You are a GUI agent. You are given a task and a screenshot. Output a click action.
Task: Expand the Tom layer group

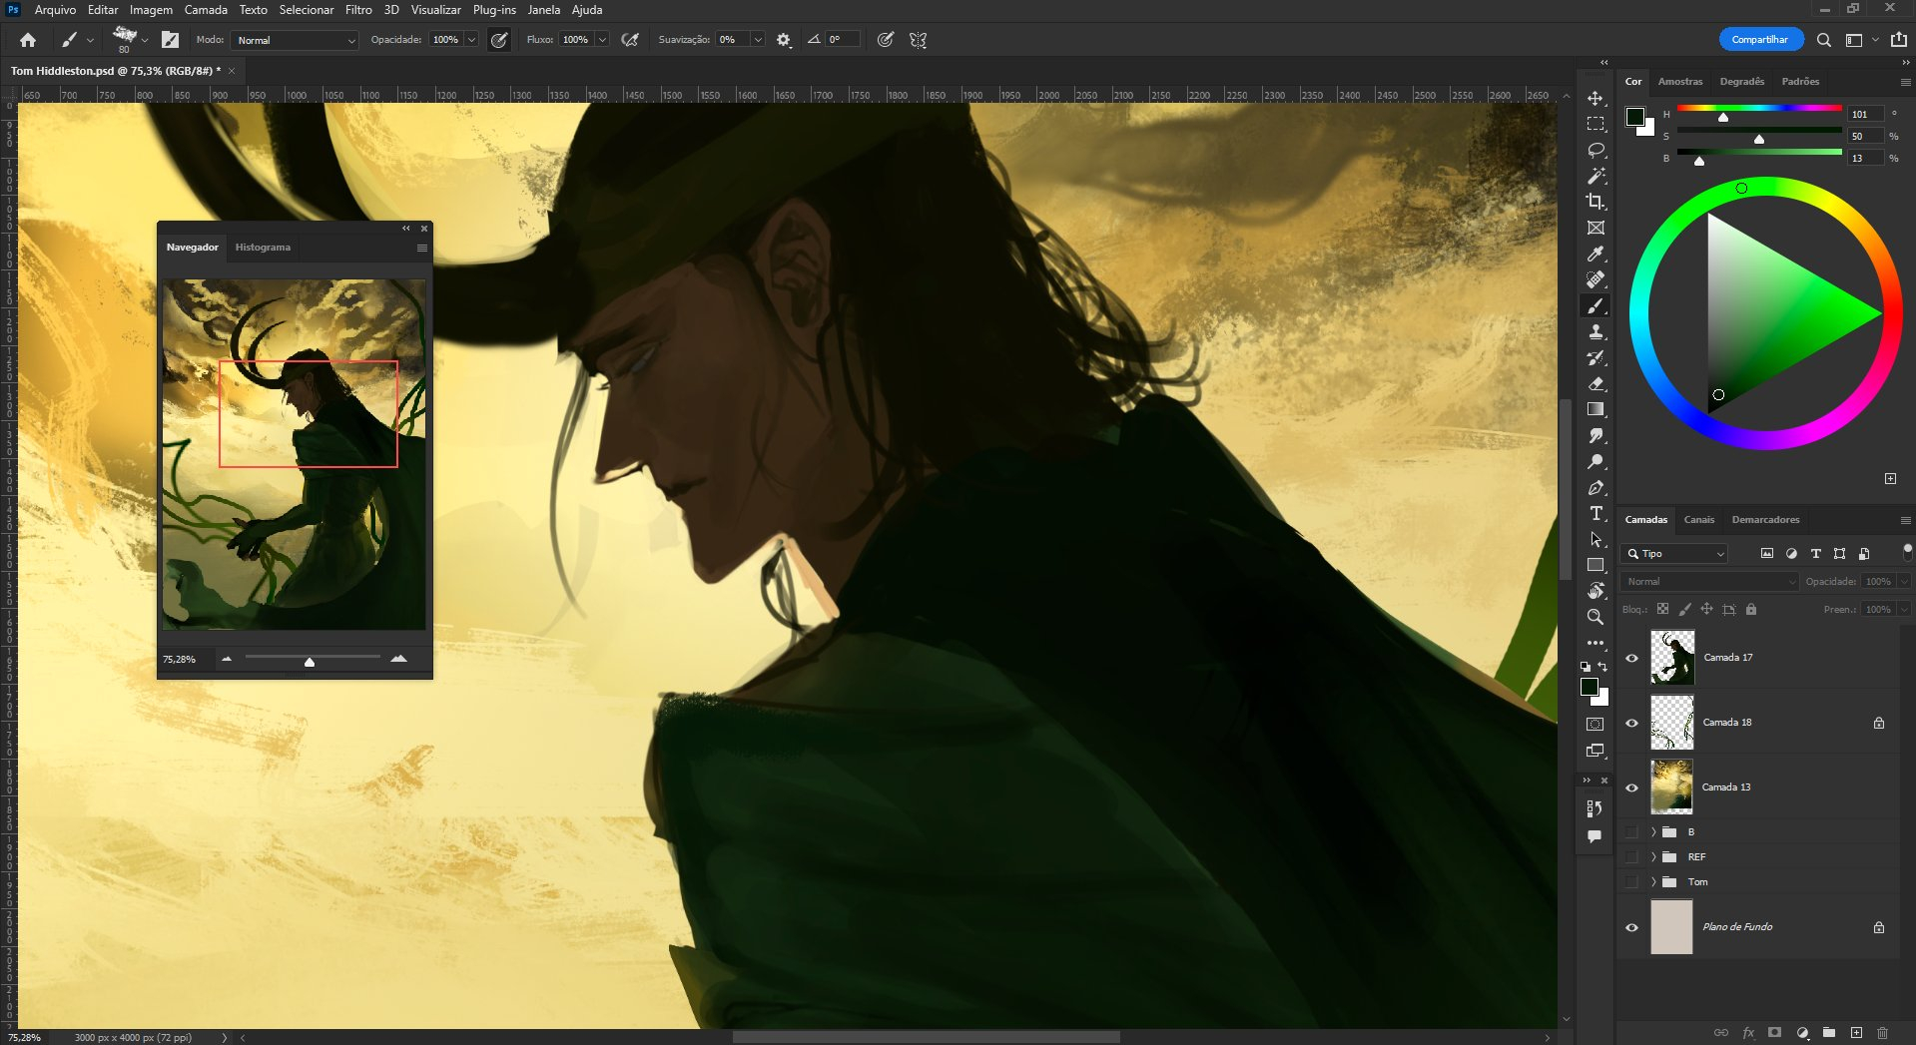[1653, 881]
